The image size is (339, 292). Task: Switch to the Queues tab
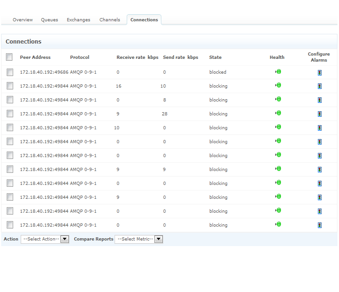click(50, 19)
